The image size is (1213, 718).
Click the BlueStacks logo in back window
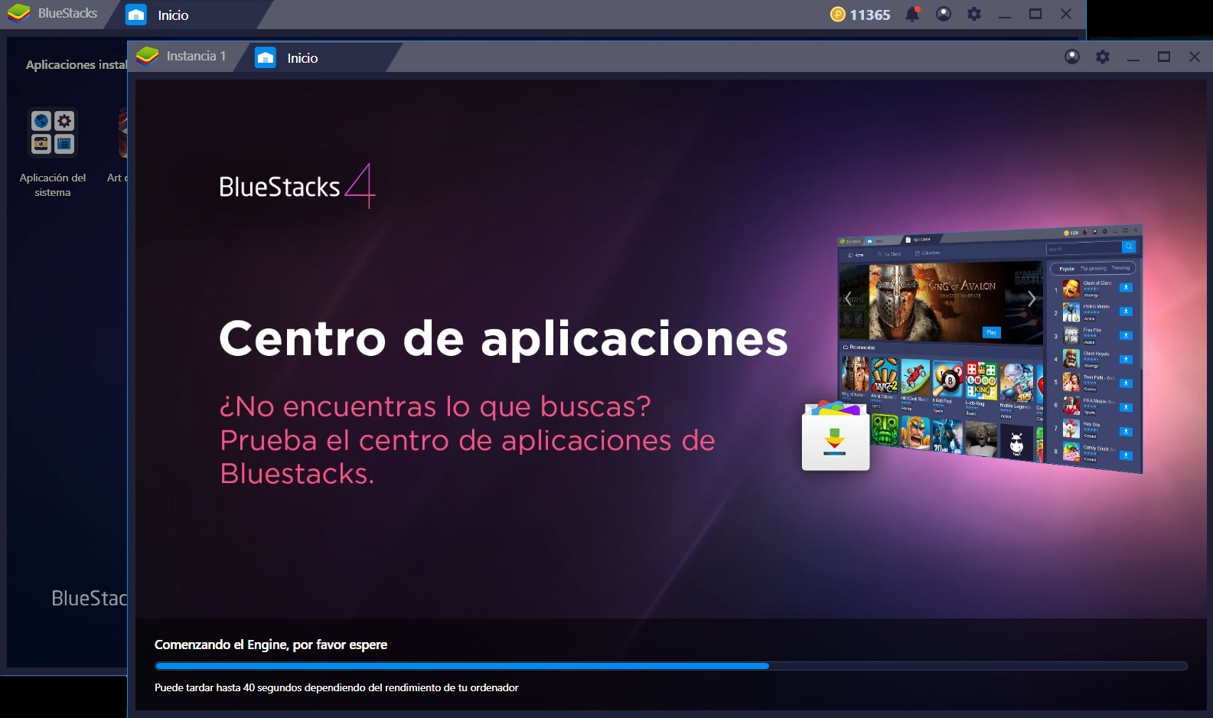click(x=18, y=14)
